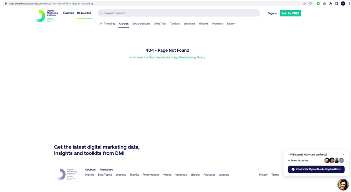This screenshot has width=351, height=192.
Task: Open the footer Articles link
Action: click(90, 175)
